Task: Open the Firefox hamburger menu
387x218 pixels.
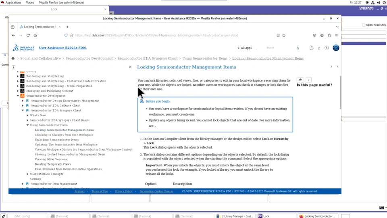Action: click(336, 36)
